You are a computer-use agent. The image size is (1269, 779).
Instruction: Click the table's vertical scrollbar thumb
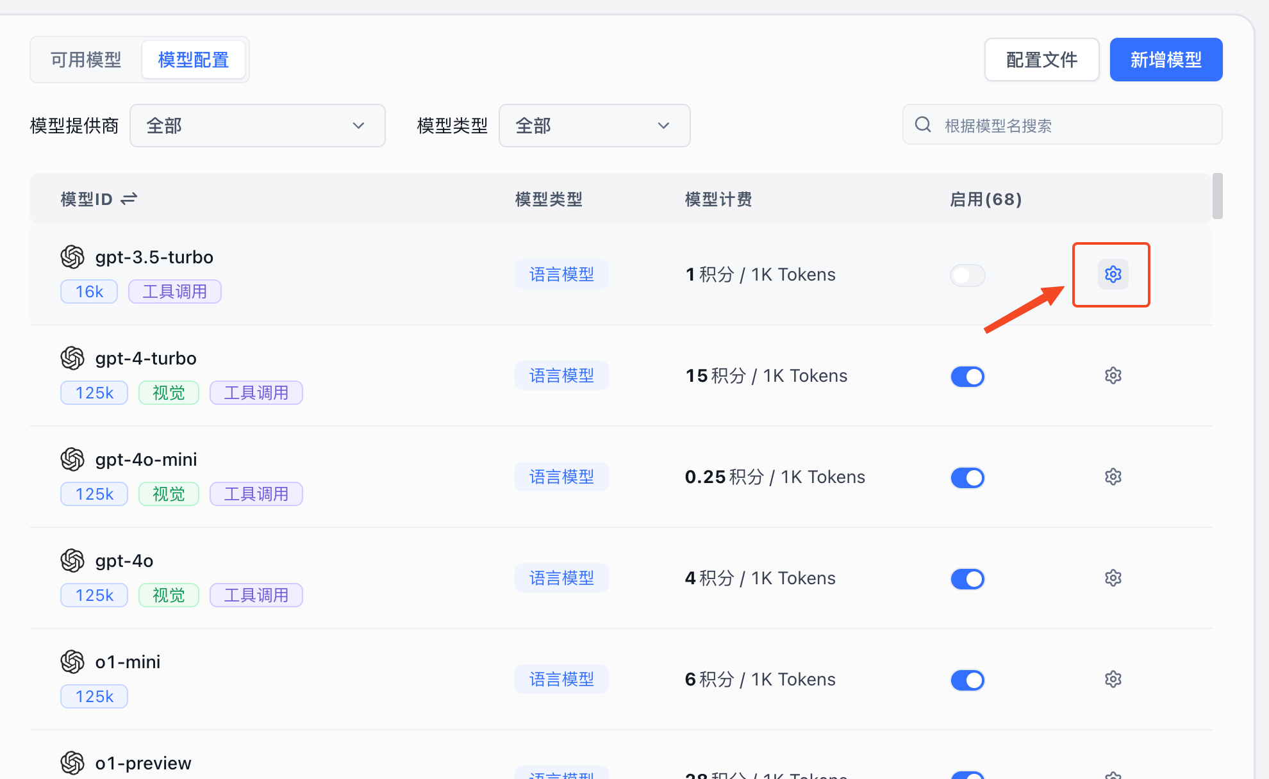point(1217,196)
